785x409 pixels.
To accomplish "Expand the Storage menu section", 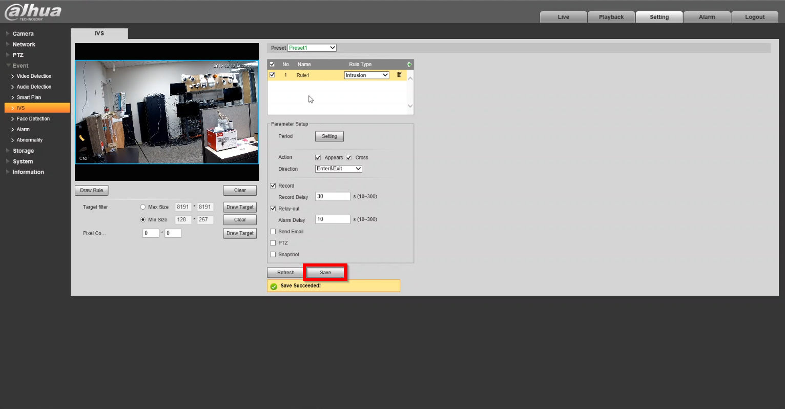I will click(x=23, y=151).
